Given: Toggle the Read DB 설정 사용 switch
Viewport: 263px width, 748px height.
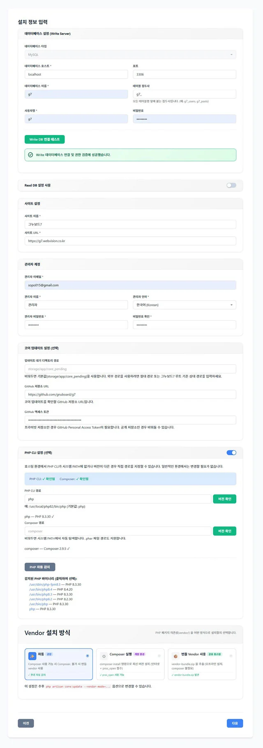Looking at the screenshot, I should tap(231, 185).
